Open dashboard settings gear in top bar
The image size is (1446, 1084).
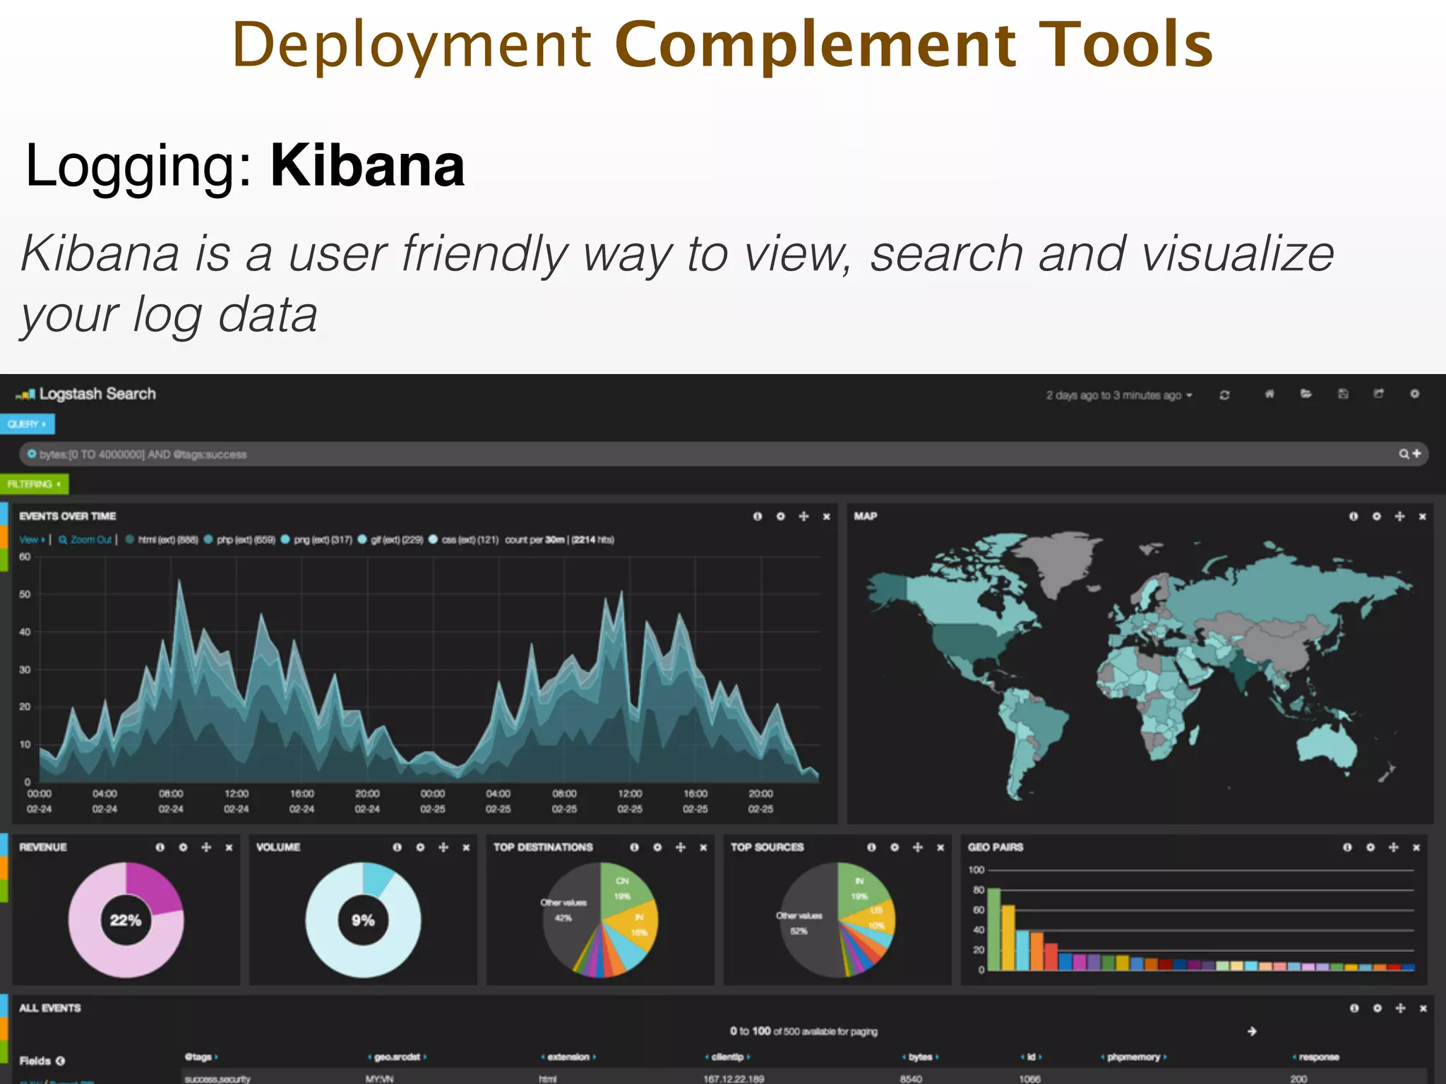(x=1415, y=394)
